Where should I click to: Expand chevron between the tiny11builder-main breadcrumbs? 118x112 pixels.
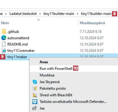(x=78, y=14)
